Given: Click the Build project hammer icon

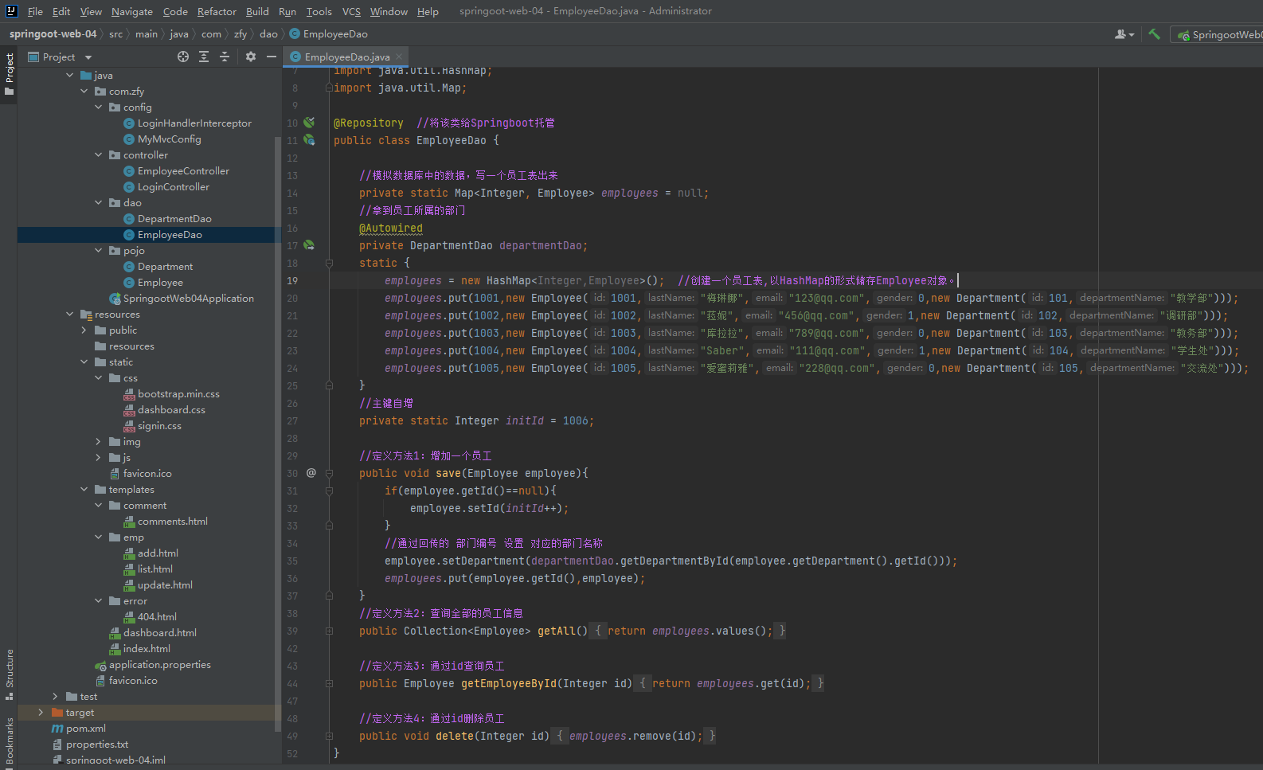Looking at the screenshot, I should (x=1154, y=34).
